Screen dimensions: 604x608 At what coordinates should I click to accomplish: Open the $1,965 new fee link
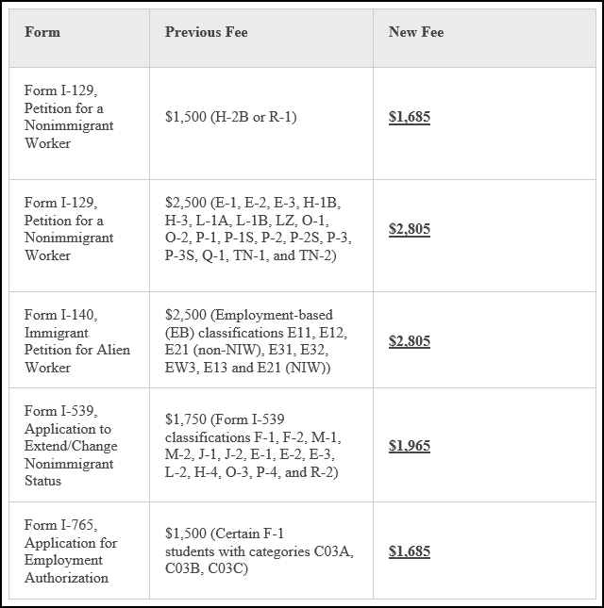coord(409,445)
